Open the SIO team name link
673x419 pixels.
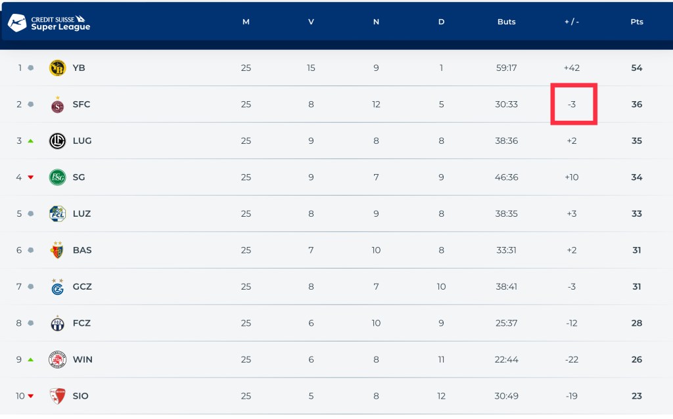80,396
